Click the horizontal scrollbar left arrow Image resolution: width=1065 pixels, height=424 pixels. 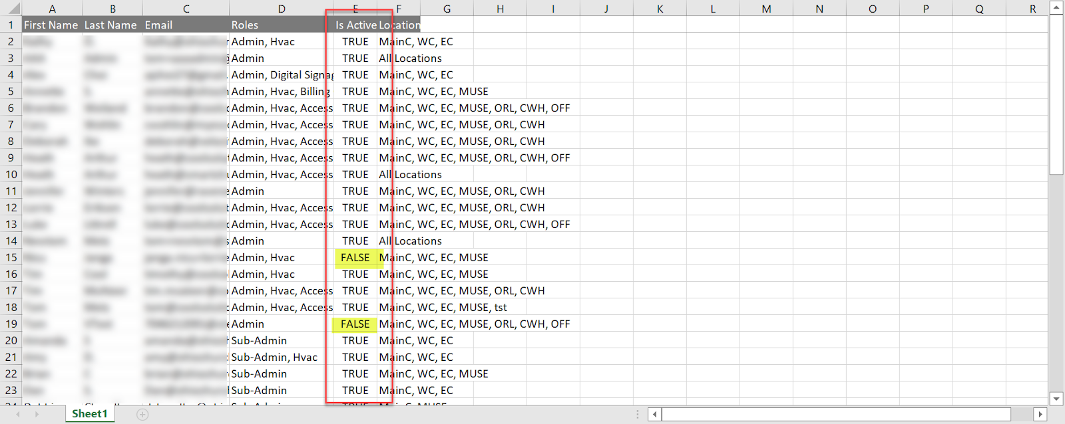[655, 414]
